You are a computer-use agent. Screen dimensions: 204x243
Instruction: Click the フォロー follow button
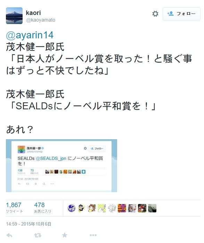point(181,14)
